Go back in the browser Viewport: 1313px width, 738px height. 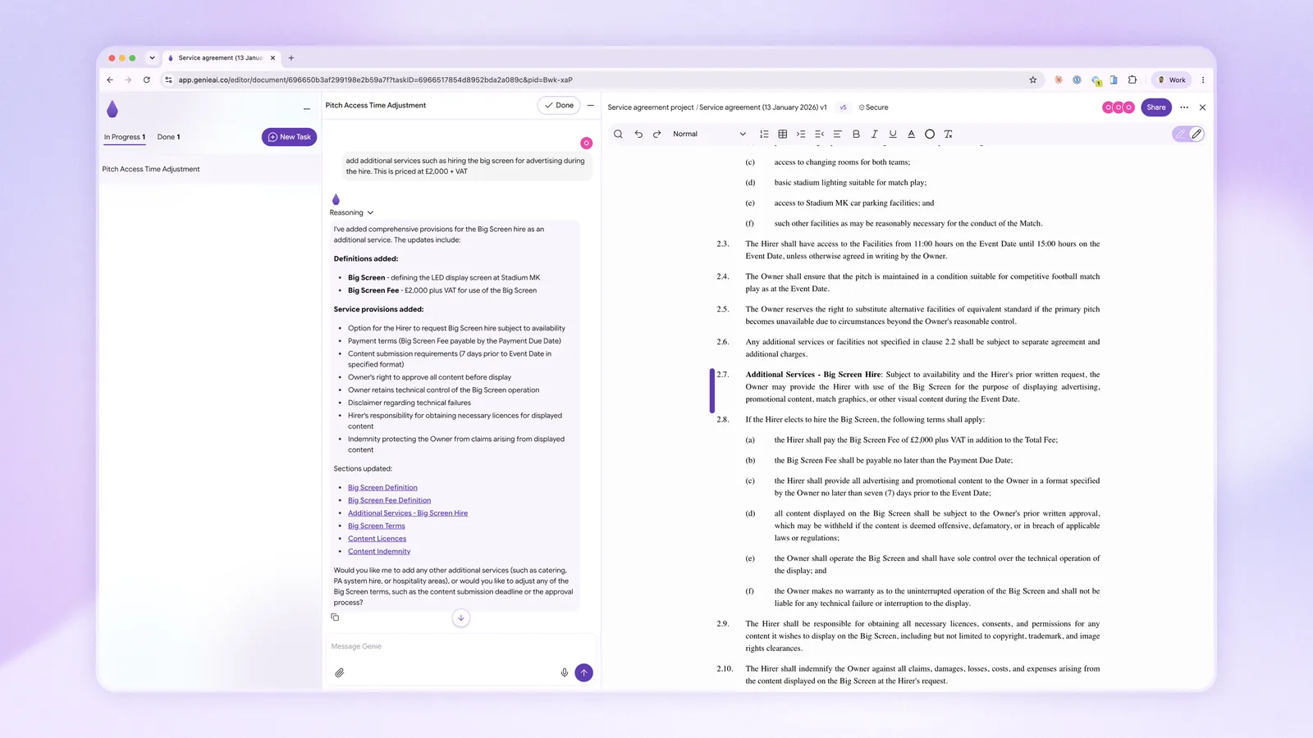tap(110, 80)
